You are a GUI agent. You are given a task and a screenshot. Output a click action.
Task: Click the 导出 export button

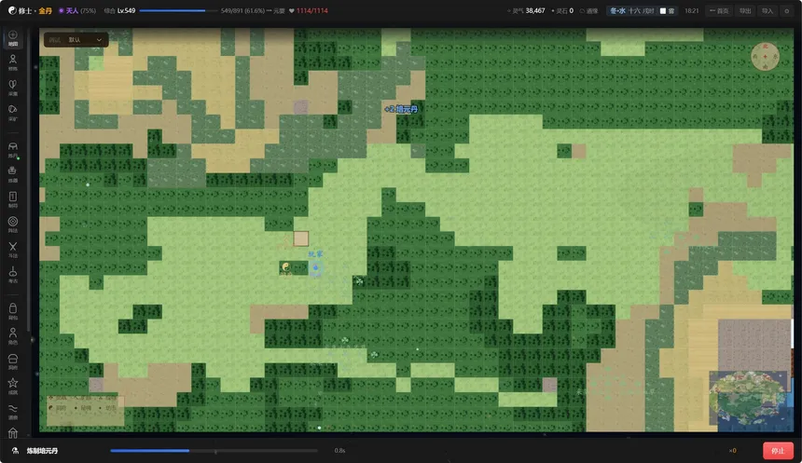tap(745, 11)
